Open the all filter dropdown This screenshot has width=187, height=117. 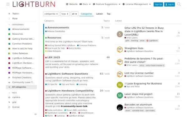tap(74, 14)
